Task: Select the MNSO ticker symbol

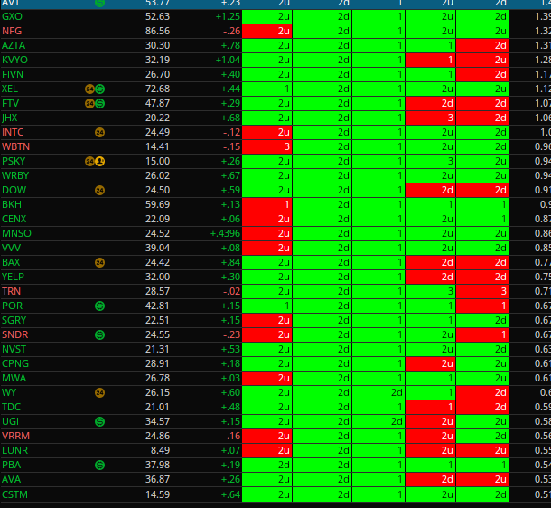Action: [16, 233]
